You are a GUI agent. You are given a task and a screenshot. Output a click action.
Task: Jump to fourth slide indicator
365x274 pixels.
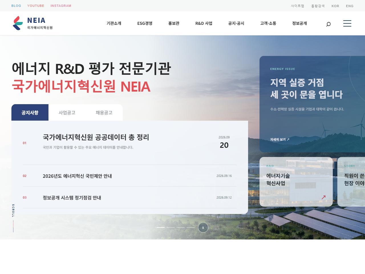(190, 227)
